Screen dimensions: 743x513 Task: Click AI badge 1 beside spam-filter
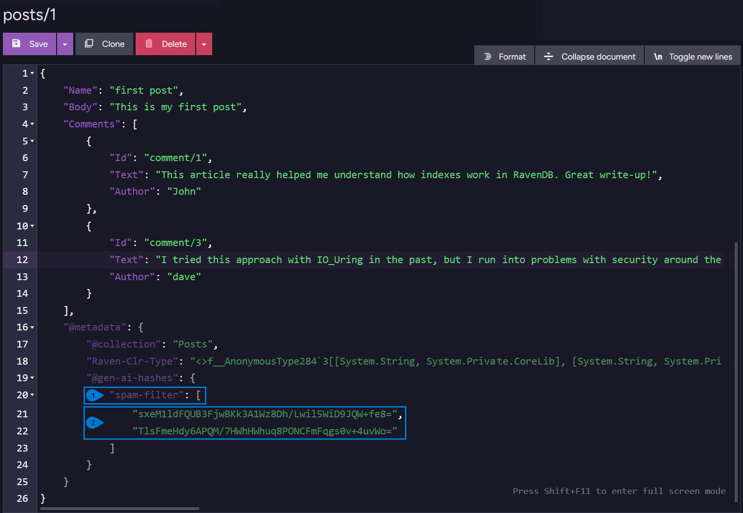tap(94, 395)
